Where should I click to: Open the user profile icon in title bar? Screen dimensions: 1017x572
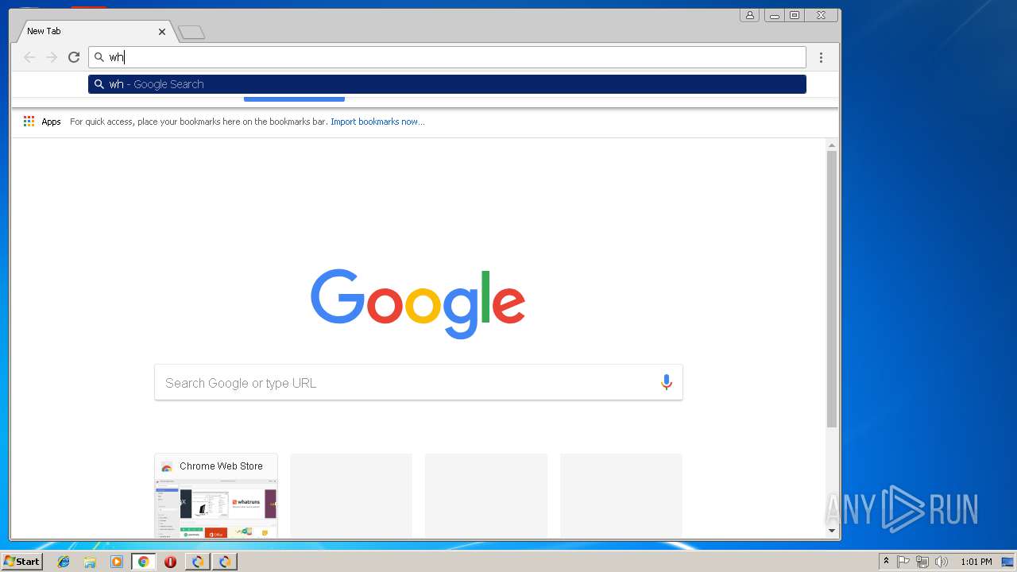pyautogui.click(x=749, y=15)
